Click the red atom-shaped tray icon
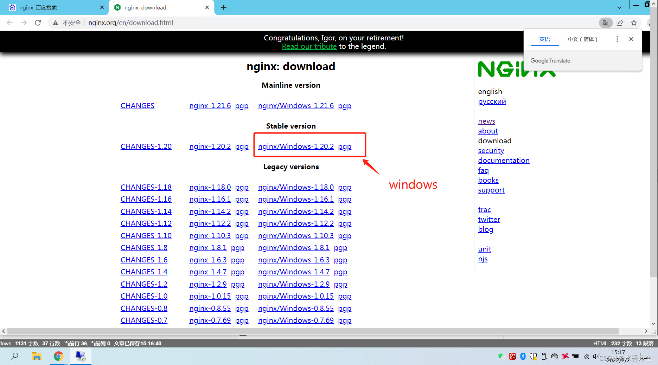This screenshot has width=658, height=365. tap(565, 356)
